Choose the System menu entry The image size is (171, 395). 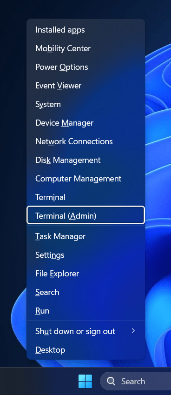pyautogui.click(x=85, y=104)
